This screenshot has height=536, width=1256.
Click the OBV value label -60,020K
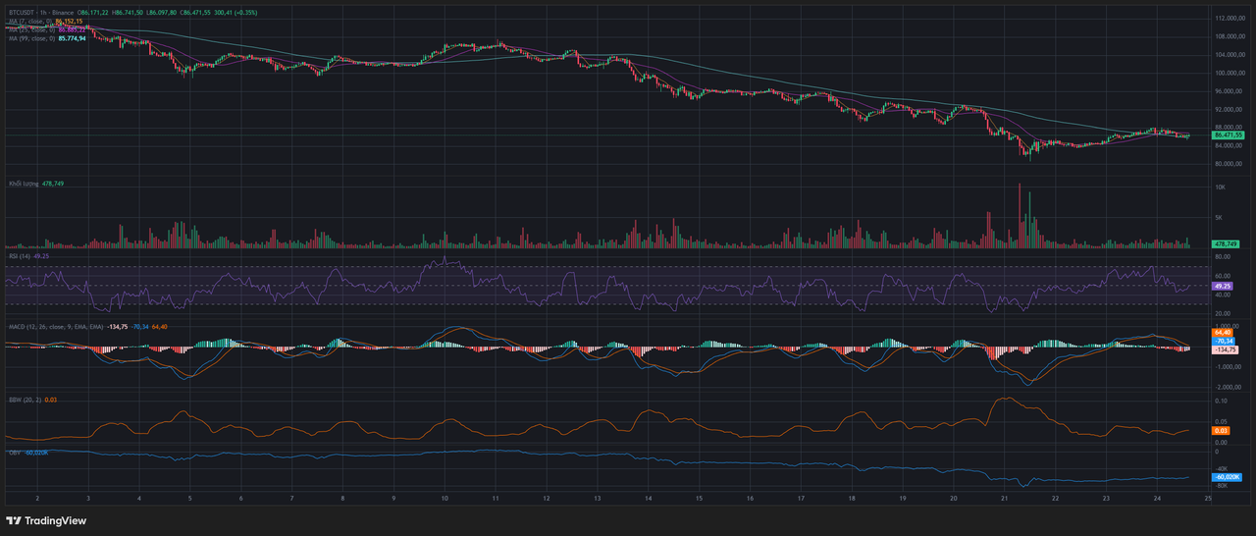pos(1227,477)
